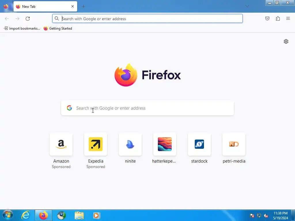The width and height of the screenshot is (295, 221).
Task: Click the Firefox View icon left of tab
Action: [6, 6]
